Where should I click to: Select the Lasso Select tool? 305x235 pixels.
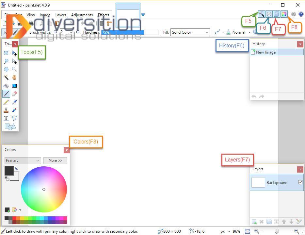(x=6, y=61)
